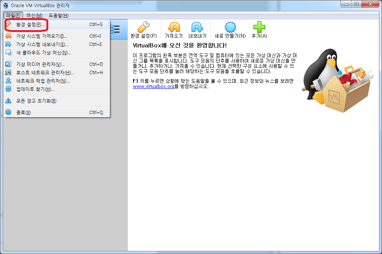The width and height of the screenshot is (382, 254).
Task: Click orange arrow icon beside 가져오기 entry
Action: click(8, 36)
